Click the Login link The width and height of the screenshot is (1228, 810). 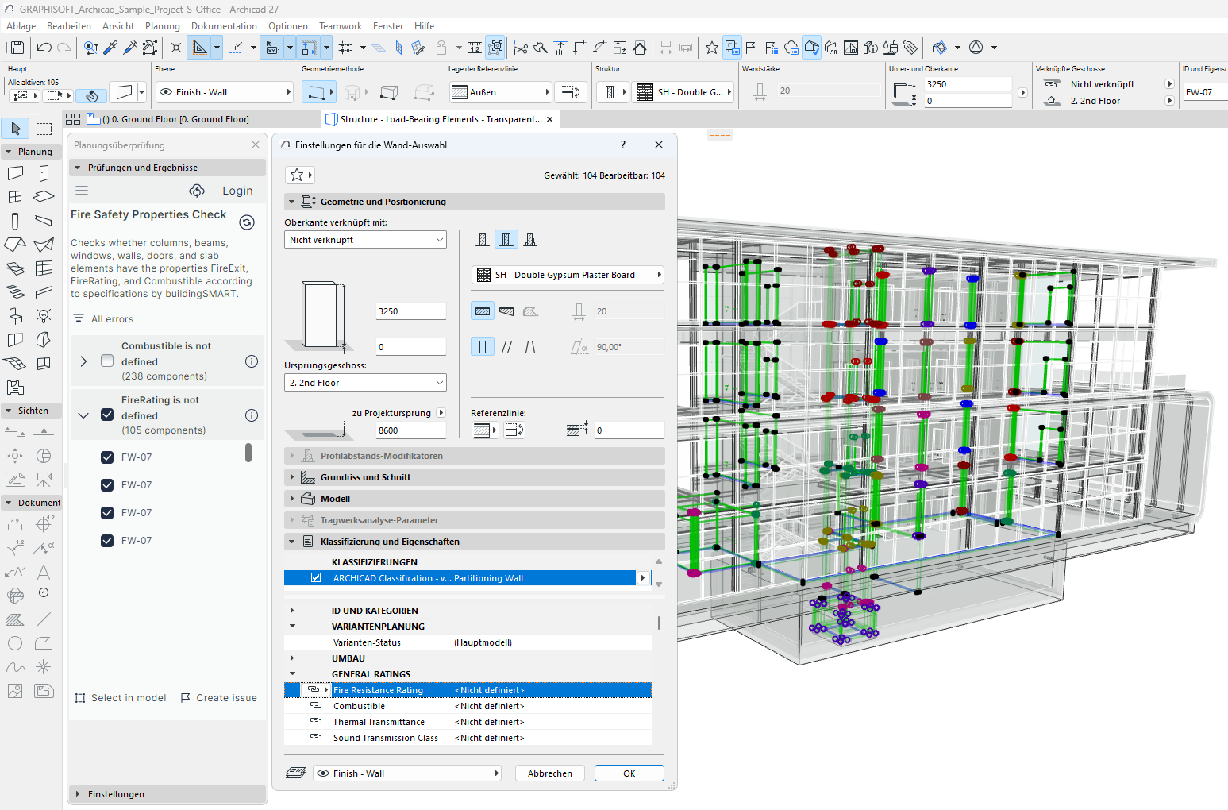[237, 191]
